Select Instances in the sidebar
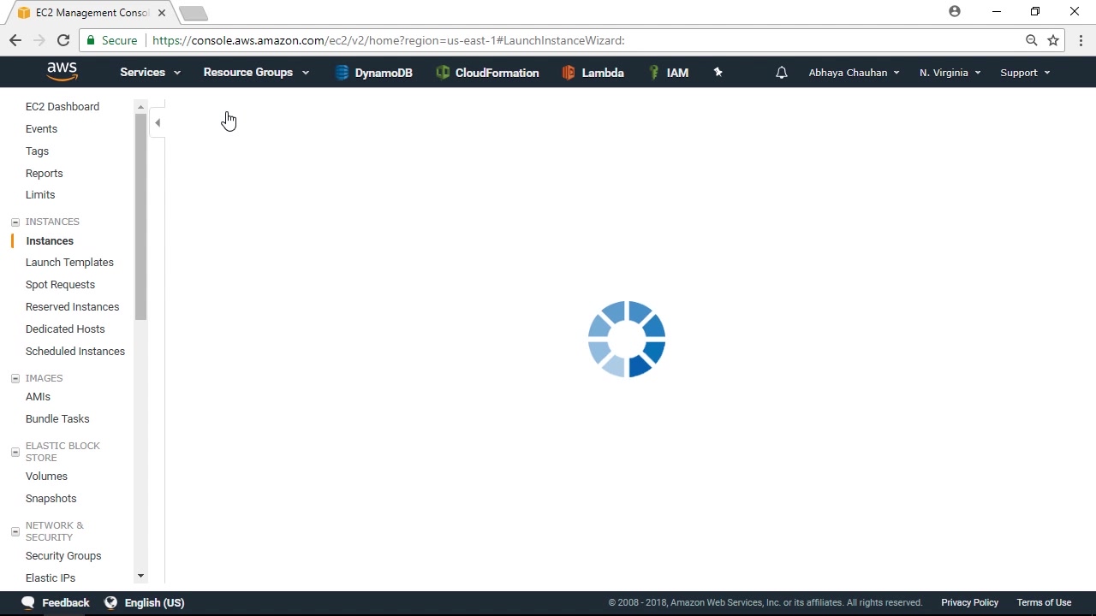1096x616 pixels. coord(50,241)
